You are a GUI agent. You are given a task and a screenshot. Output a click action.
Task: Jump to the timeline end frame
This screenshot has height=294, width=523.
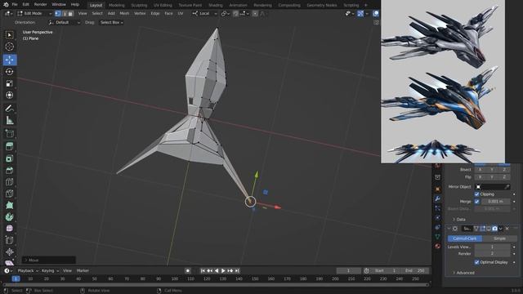pyautogui.click(x=237, y=270)
